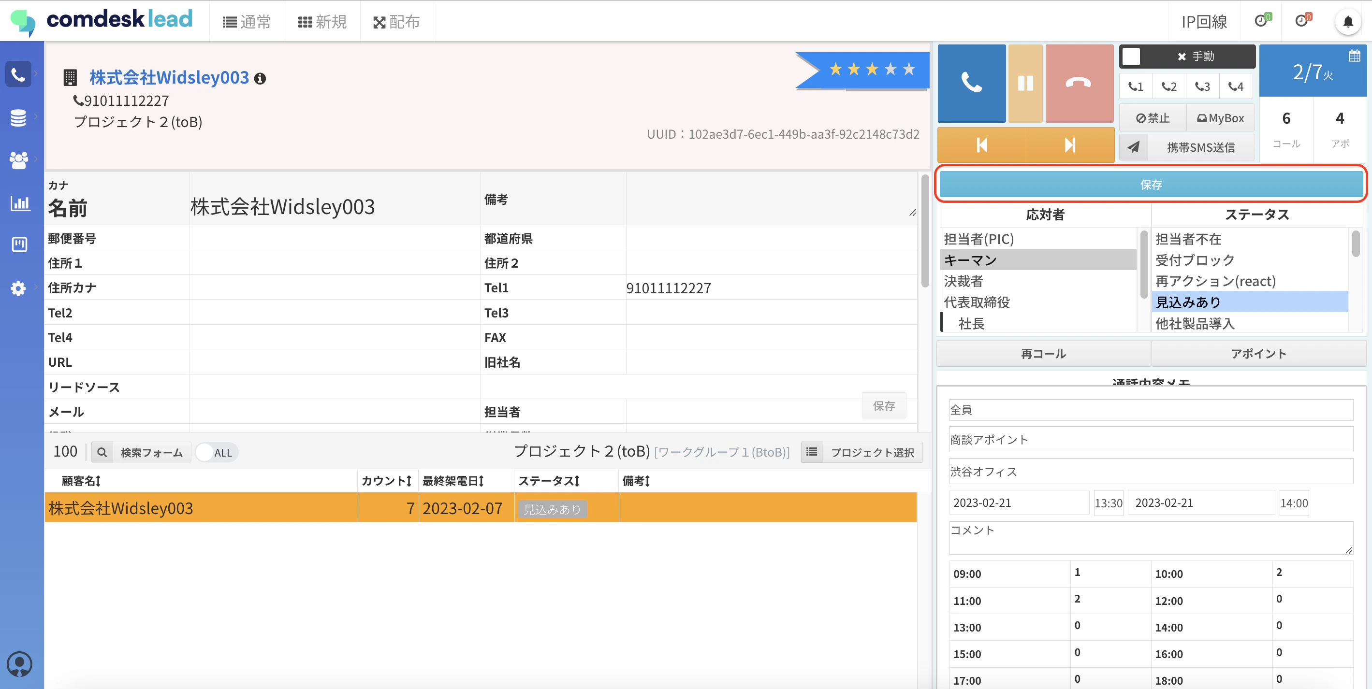Open the プロジェクト選択 selector

coord(862,453)
